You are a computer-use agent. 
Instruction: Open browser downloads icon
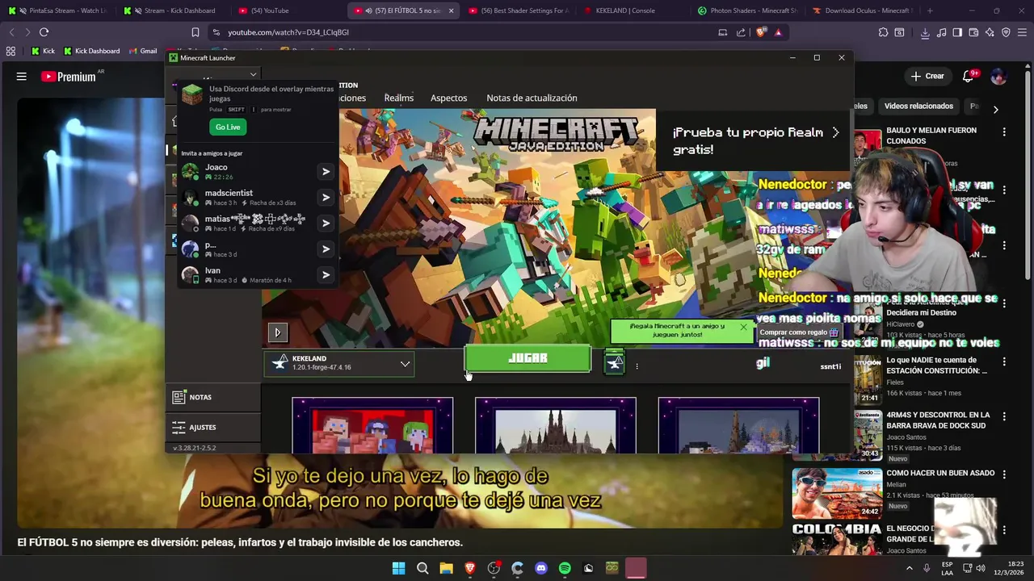pyautogui.click(x=925, y=32)
